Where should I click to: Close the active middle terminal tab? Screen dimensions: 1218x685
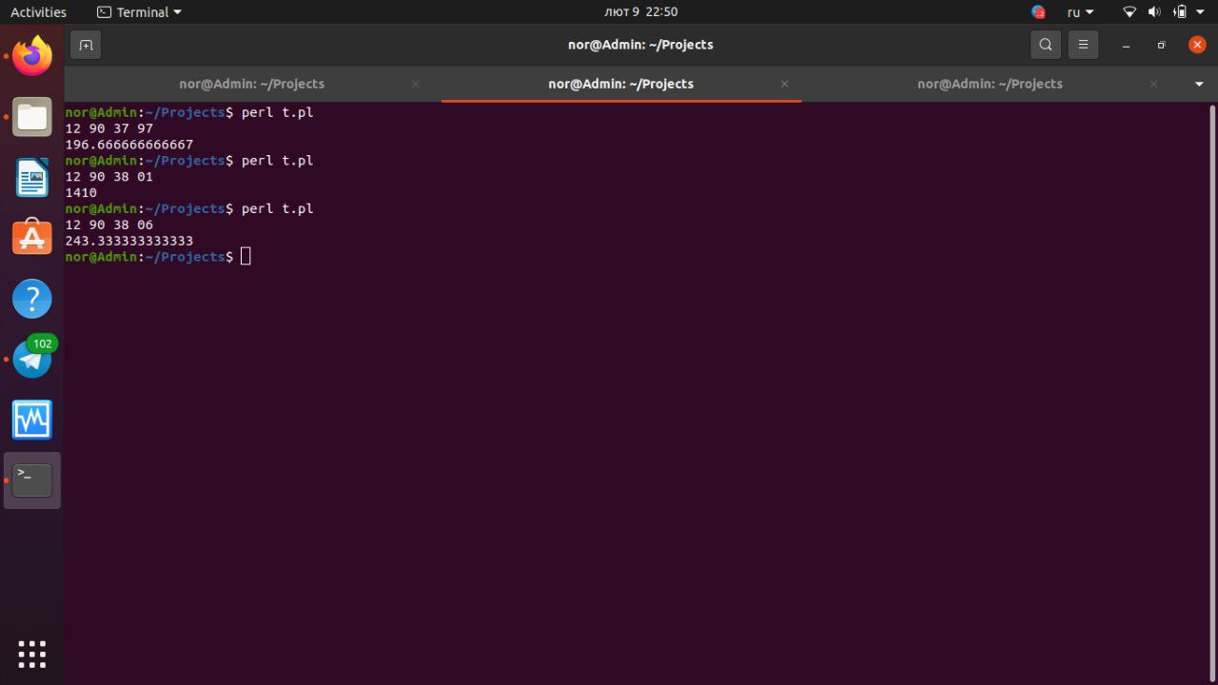pos(784,84)
